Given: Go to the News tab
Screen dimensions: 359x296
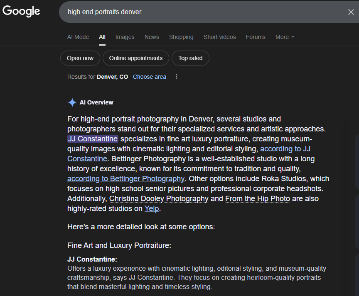Looking at the screenshot, I should (x=152, y=37).
